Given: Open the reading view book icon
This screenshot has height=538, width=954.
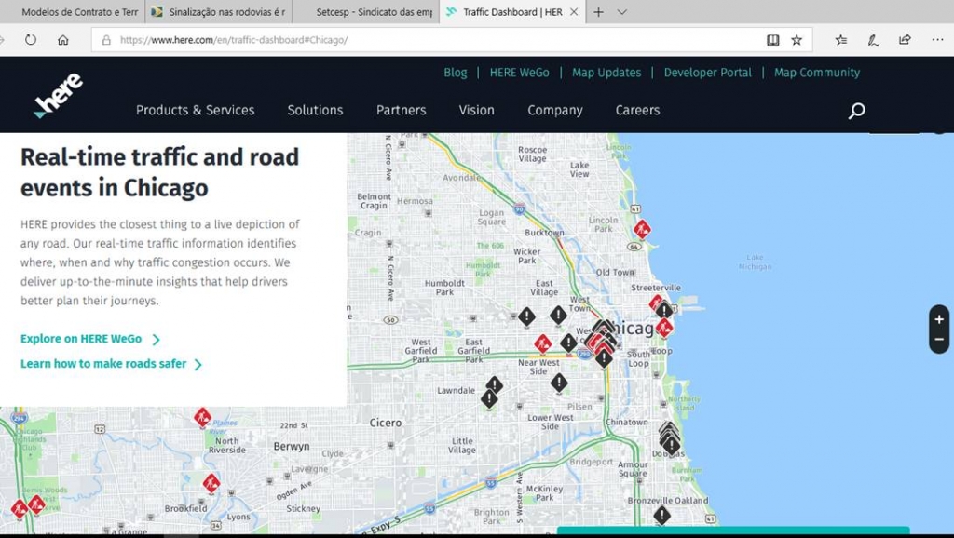Looking at the screenshot, I should [772, 40].
